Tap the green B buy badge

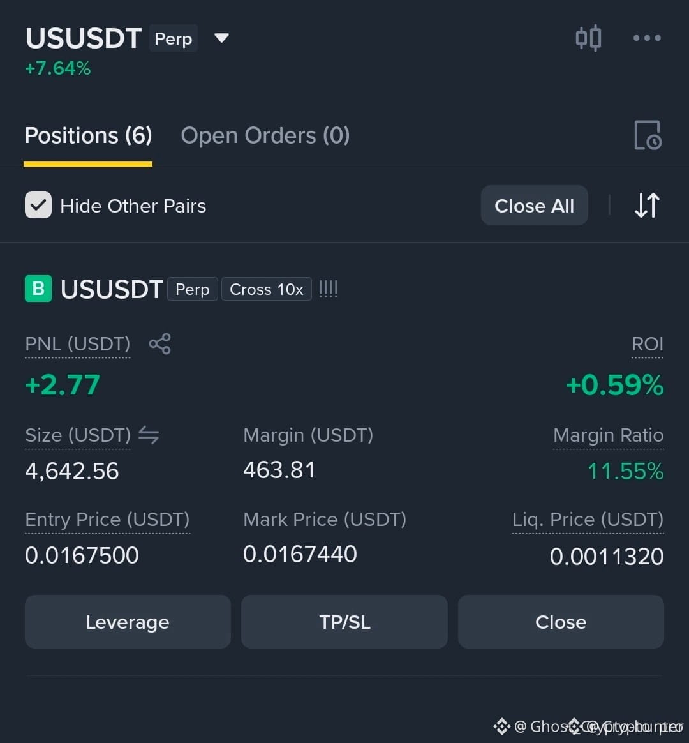pyautogui.click(x=38, y=289)
